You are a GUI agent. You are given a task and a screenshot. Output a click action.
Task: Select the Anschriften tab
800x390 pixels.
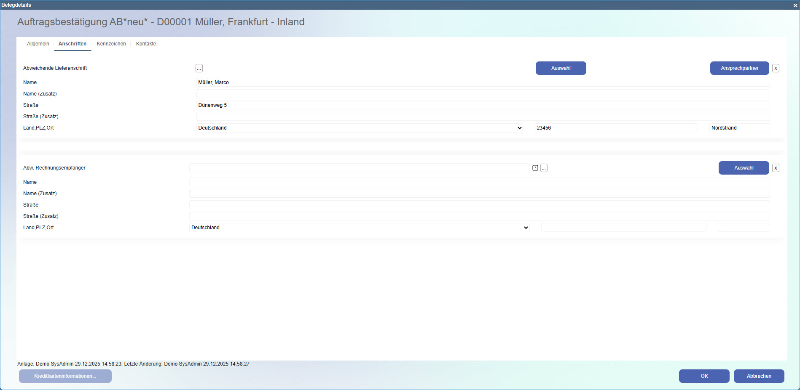coord(72,43)
